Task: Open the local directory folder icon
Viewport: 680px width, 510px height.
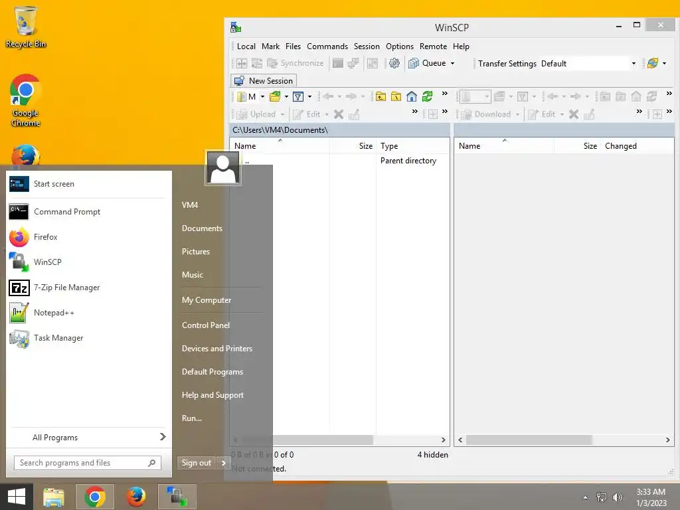Action: 274,97
